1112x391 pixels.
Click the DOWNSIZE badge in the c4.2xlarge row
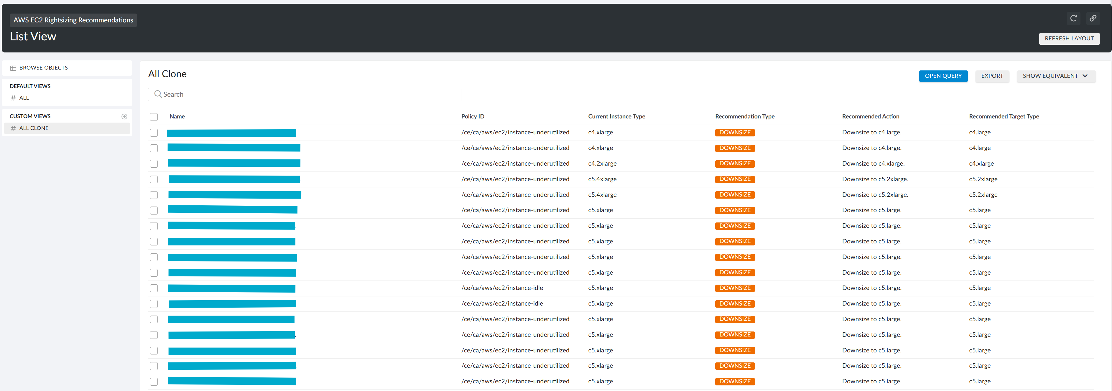[x=735, y=164]
